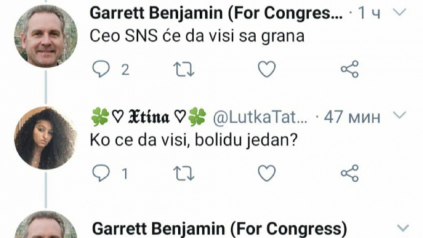The width and height of the screenshot is (423, 238).
Task: Open Xtina's curly-hair profile picture
Action: pyautogui.click(x=45, y=138)
